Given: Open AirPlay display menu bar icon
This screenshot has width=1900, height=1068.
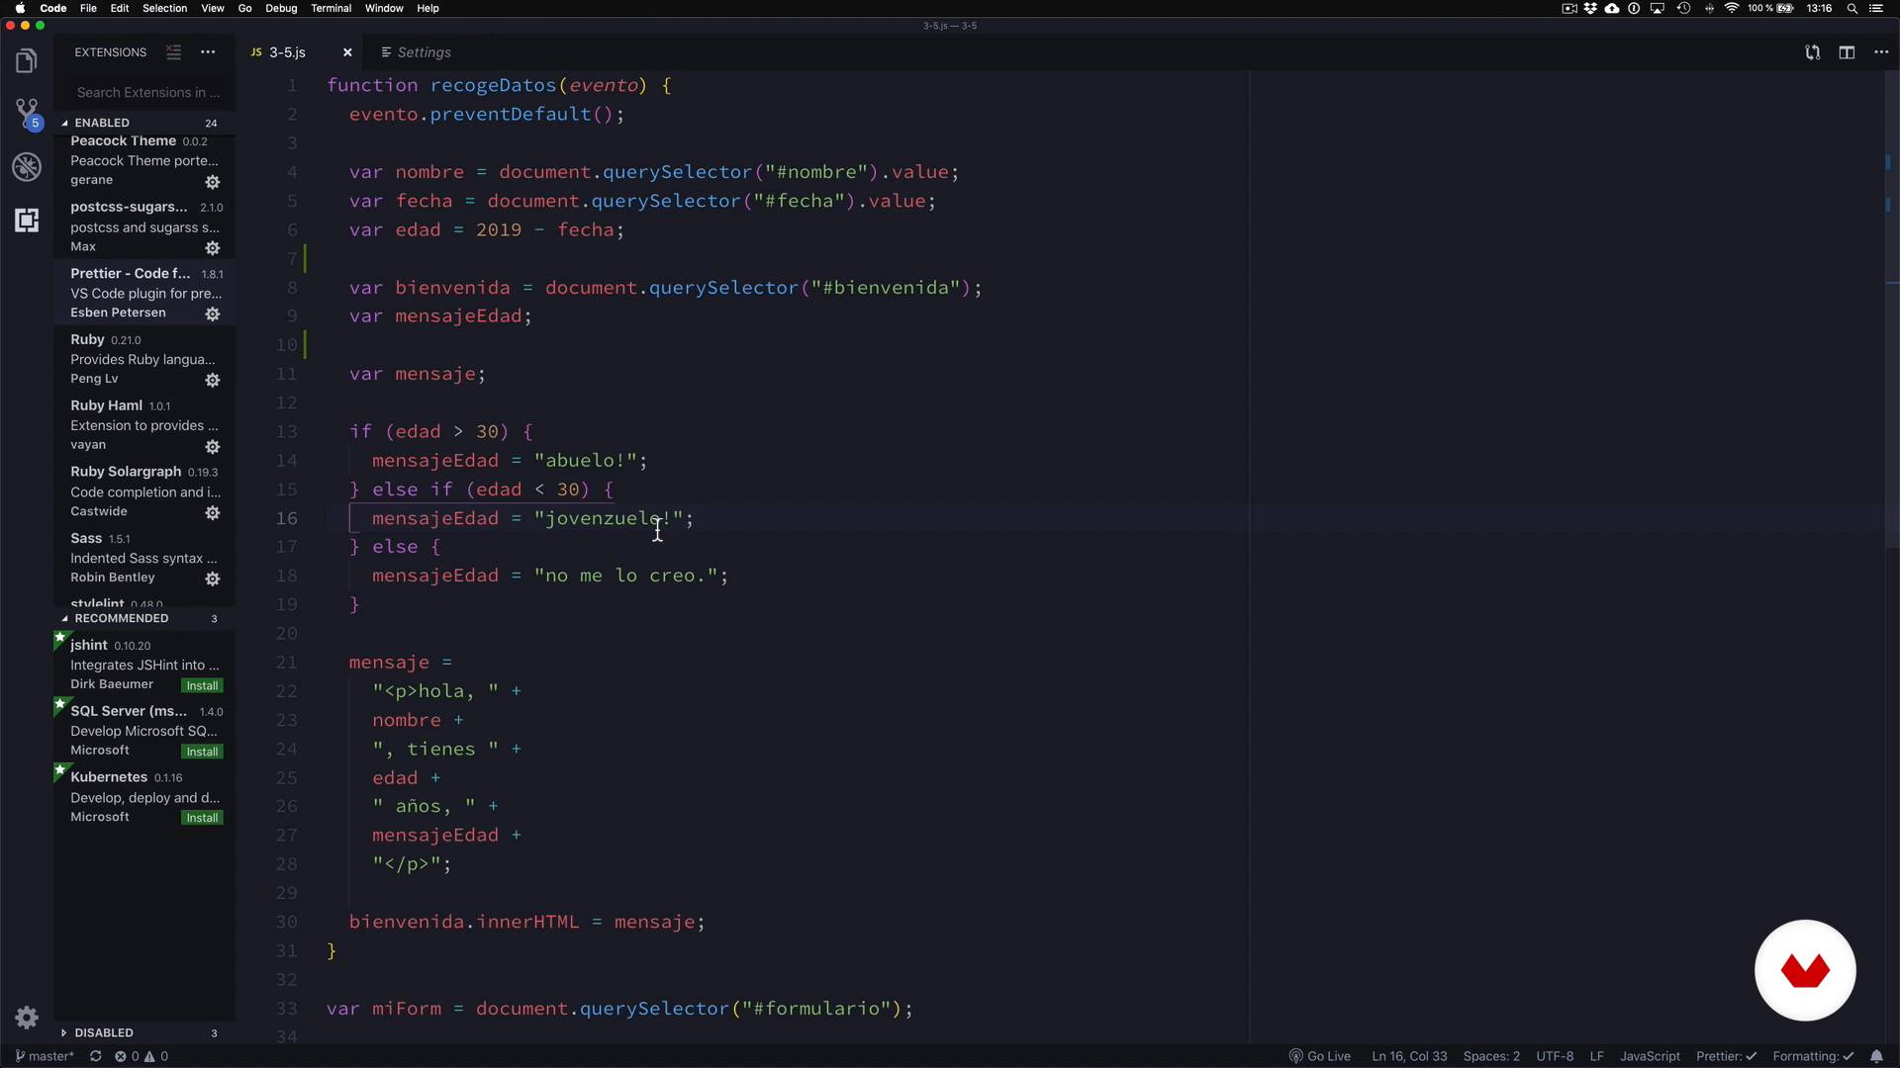Looking at the screenshot, I should 1658,8.
